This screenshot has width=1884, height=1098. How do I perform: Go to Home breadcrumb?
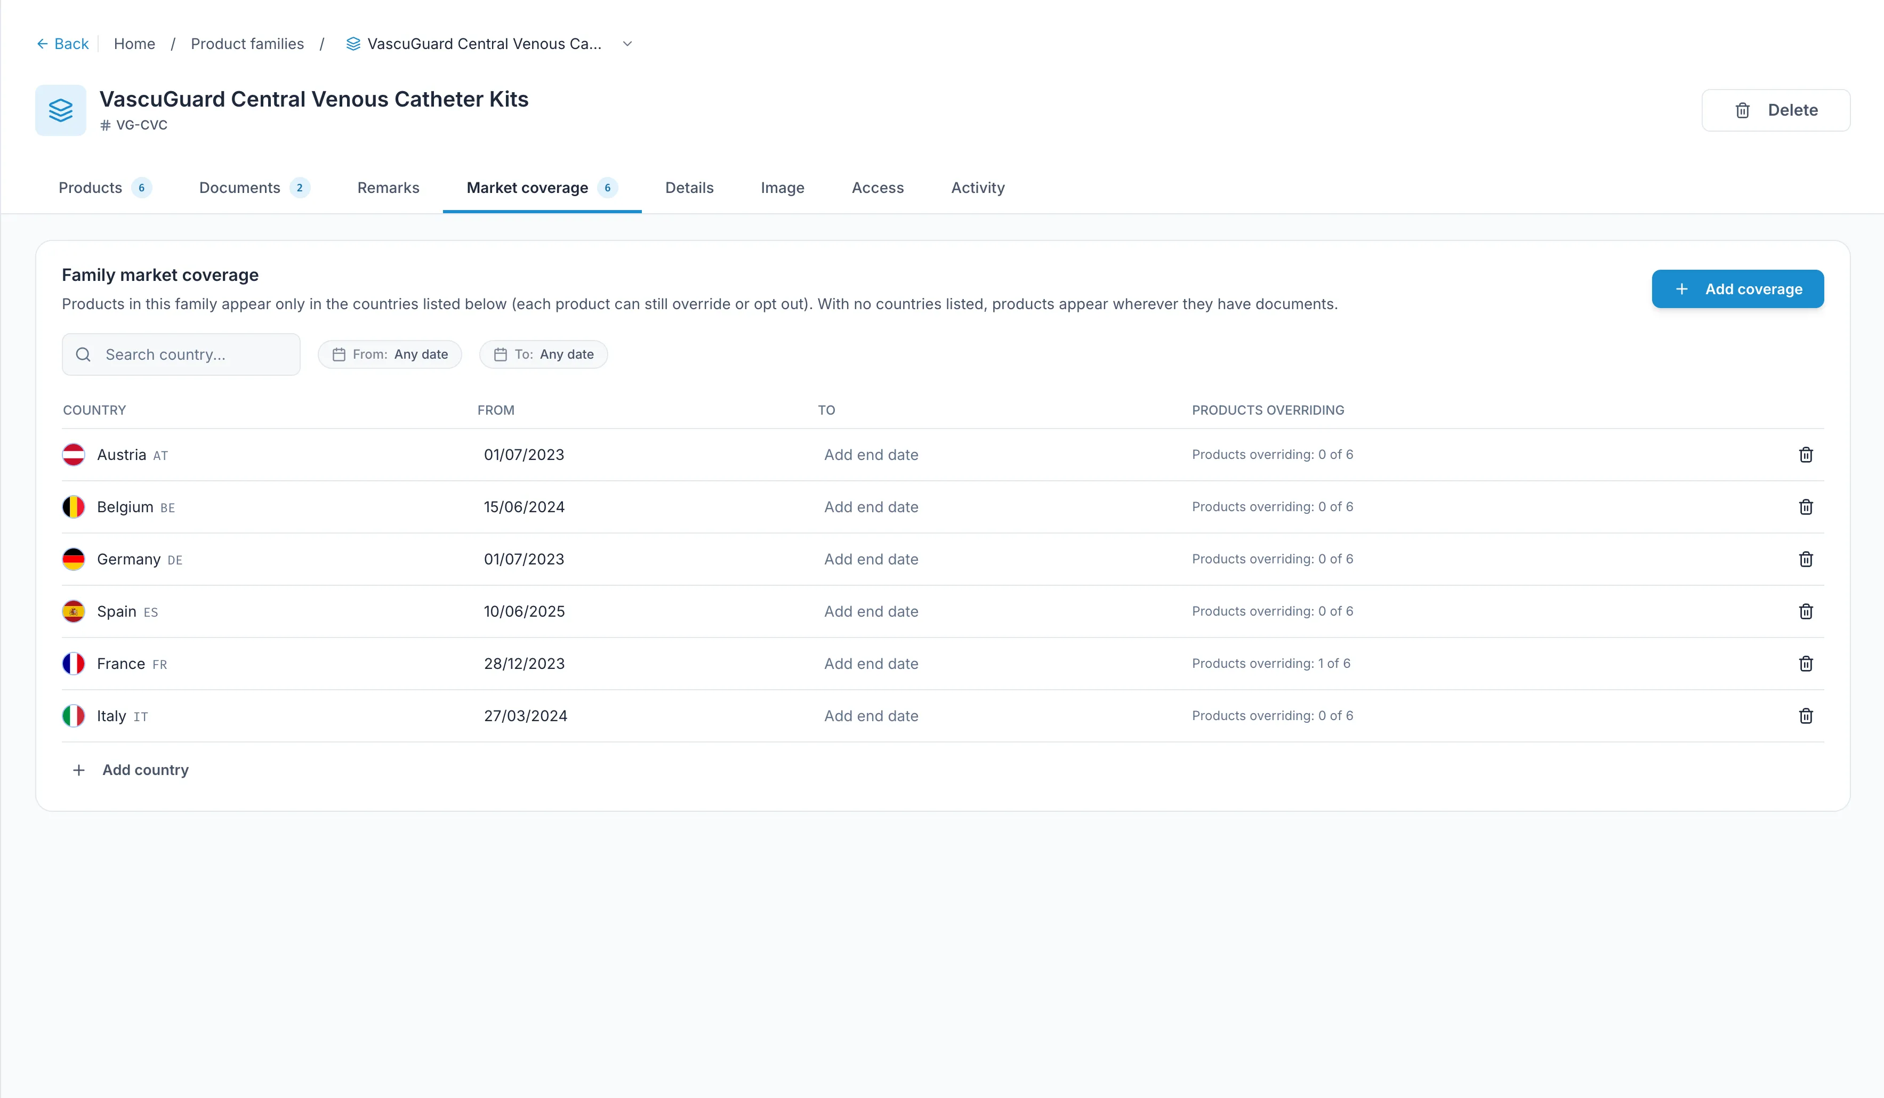coord(134,44)
